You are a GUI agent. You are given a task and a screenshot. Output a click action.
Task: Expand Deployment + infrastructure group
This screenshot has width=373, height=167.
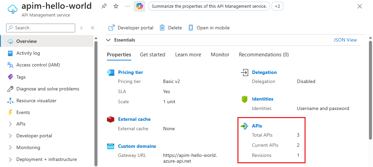point(10,159)
